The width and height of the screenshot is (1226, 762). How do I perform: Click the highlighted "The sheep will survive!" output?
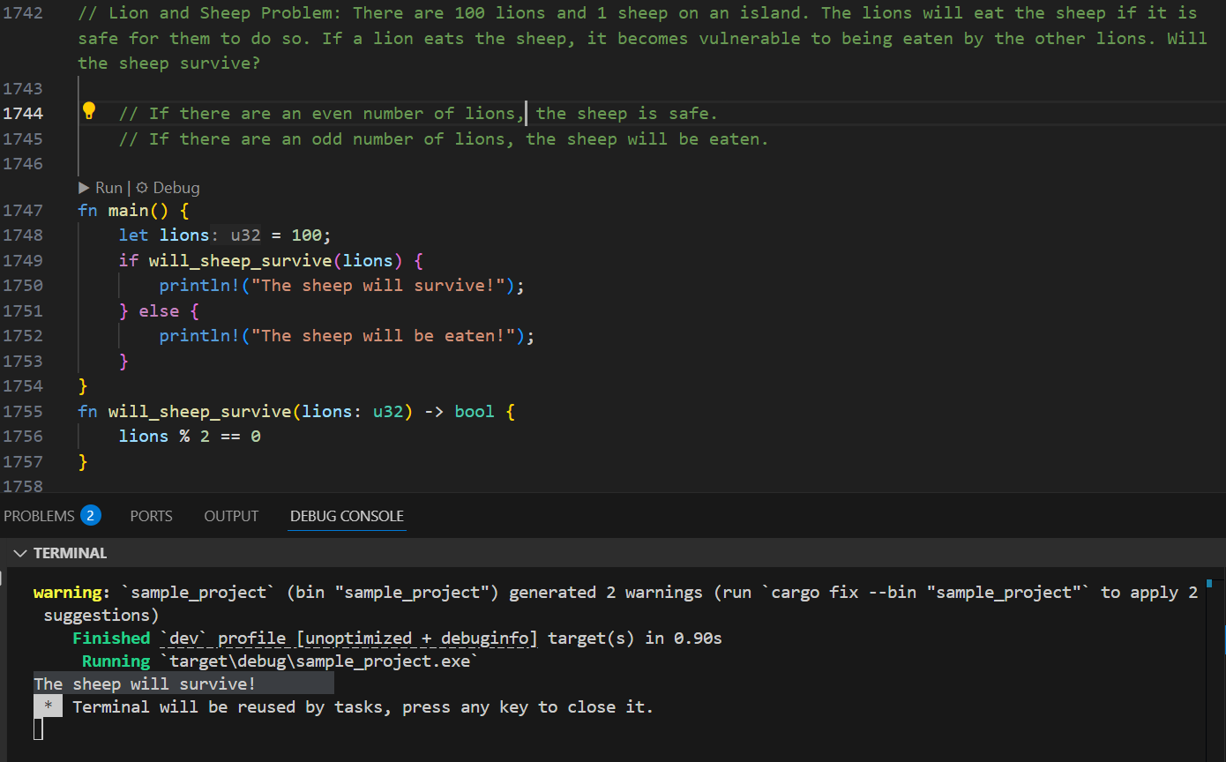(x=146, y=684)
